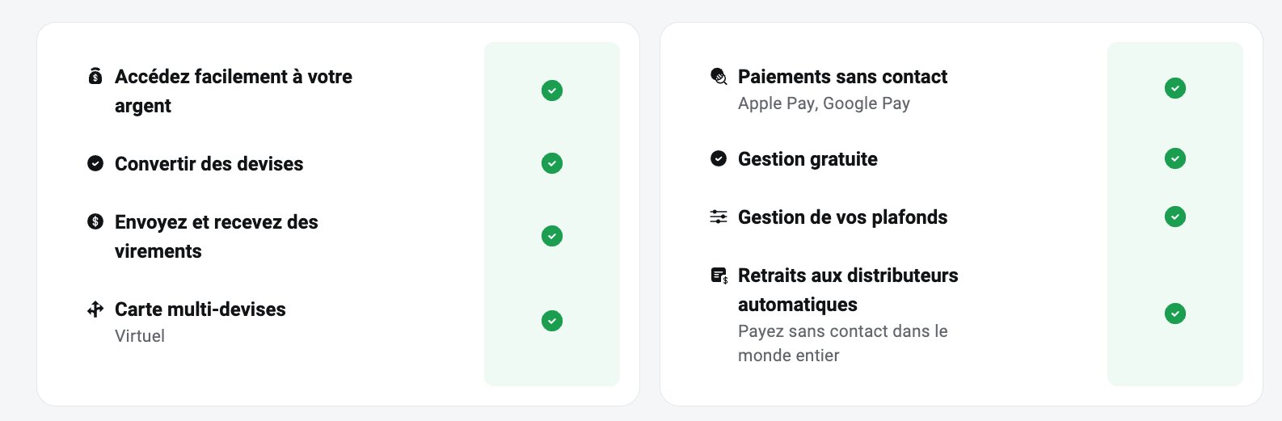Click the Convertir des devises heading

[x=209, y=164]
